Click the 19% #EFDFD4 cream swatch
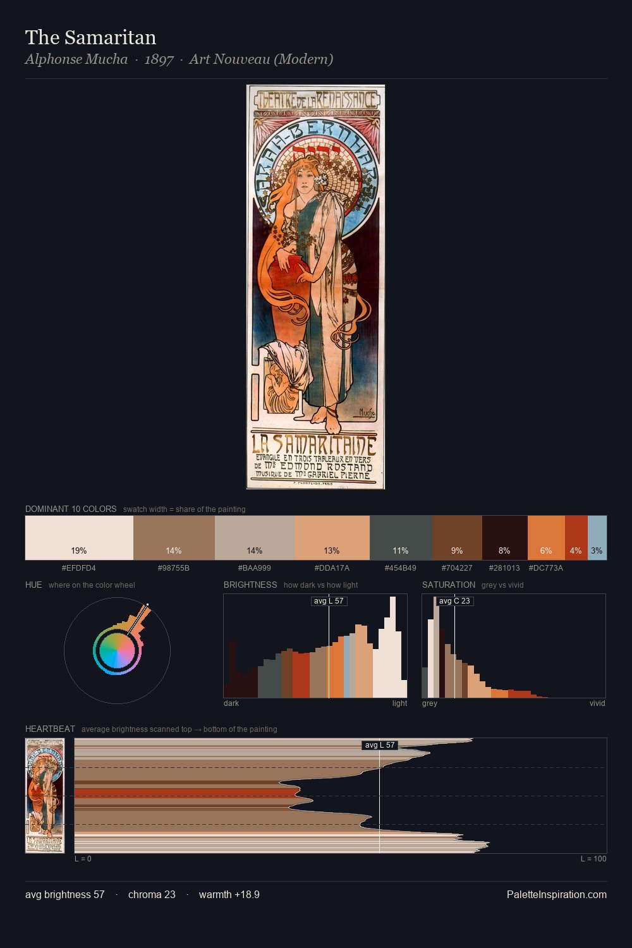 point(79,538)
